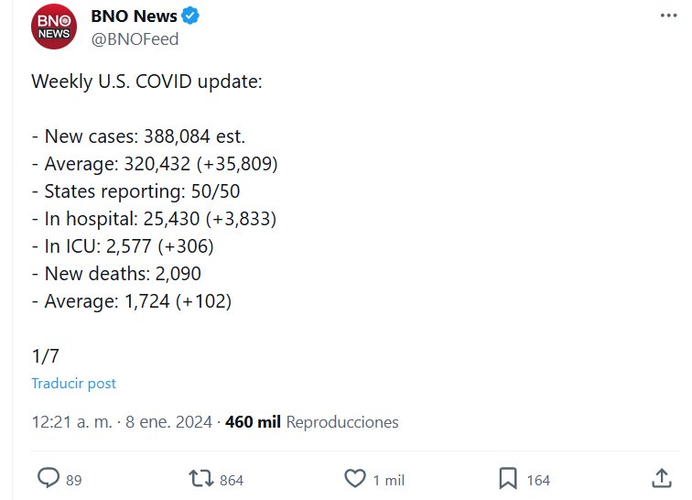Click the 89 replies count

pos(74,480)
